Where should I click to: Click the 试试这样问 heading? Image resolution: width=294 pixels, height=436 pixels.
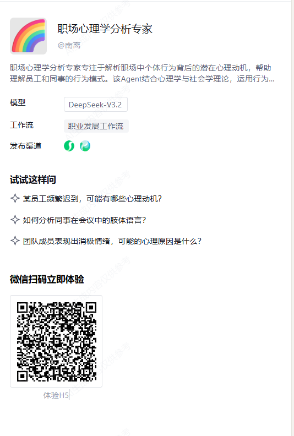[x=33, y=179]
